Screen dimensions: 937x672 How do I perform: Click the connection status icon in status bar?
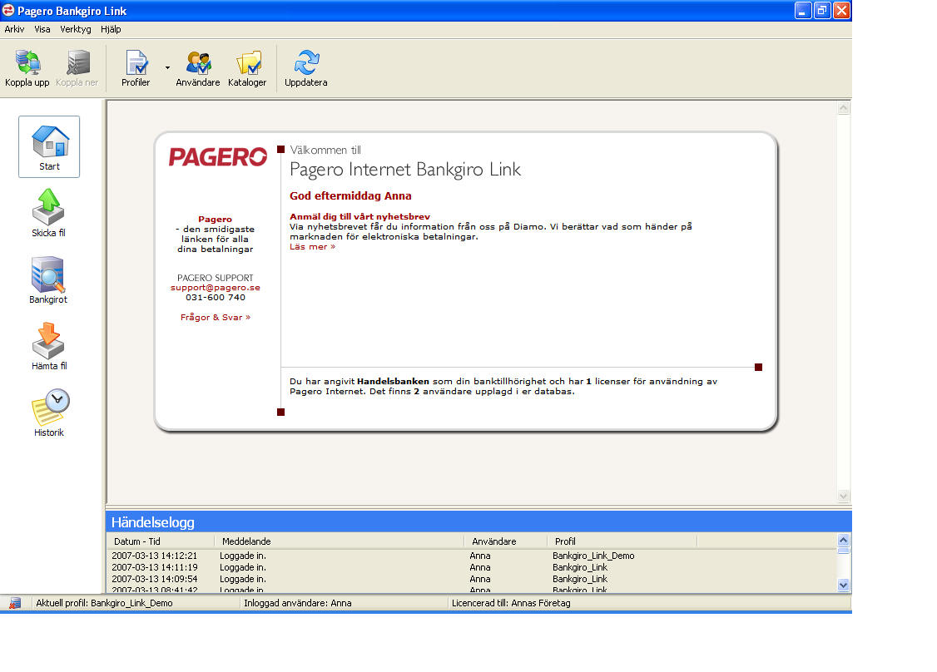pos(14,603)
